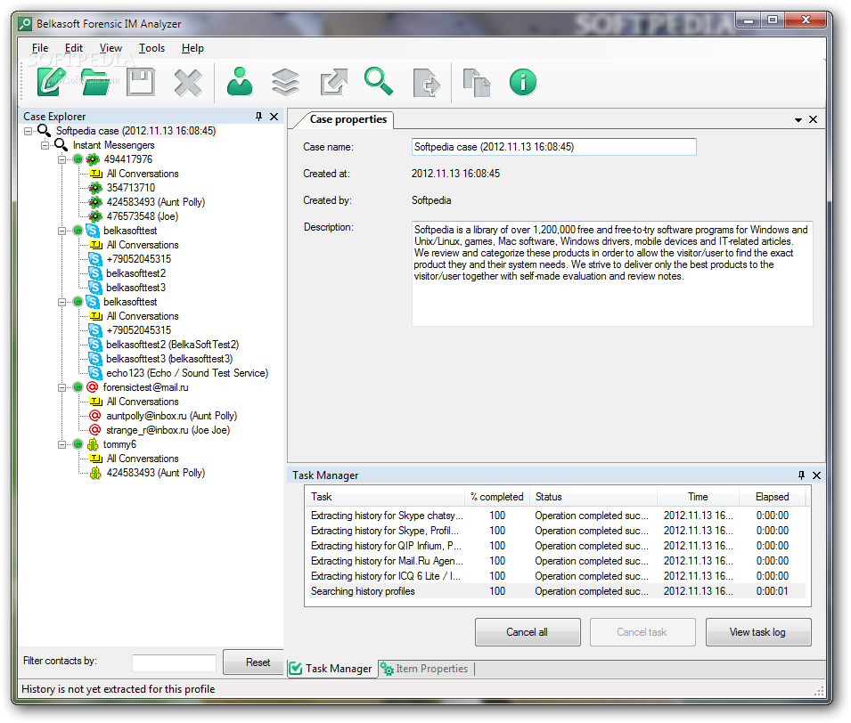
Task: Open the Case properties tab list dropdown
Action: [798, 120]
